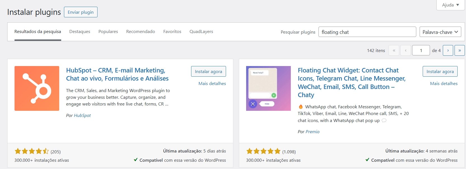The image size is (466, 169).
Task: Select the Recomendado tab
Action: coord(141,32)
